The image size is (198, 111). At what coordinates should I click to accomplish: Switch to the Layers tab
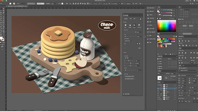click(x=159, y=82)
